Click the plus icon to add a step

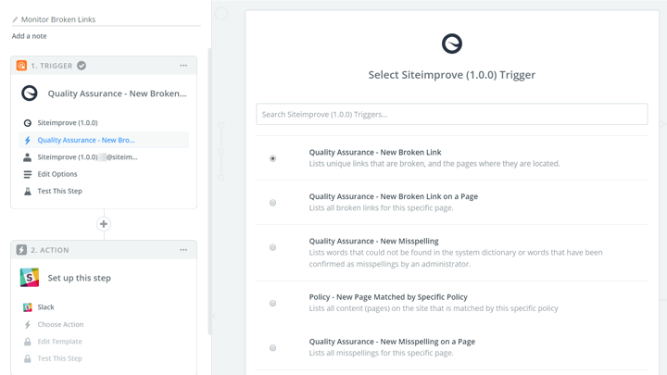[x=104, y=224]
